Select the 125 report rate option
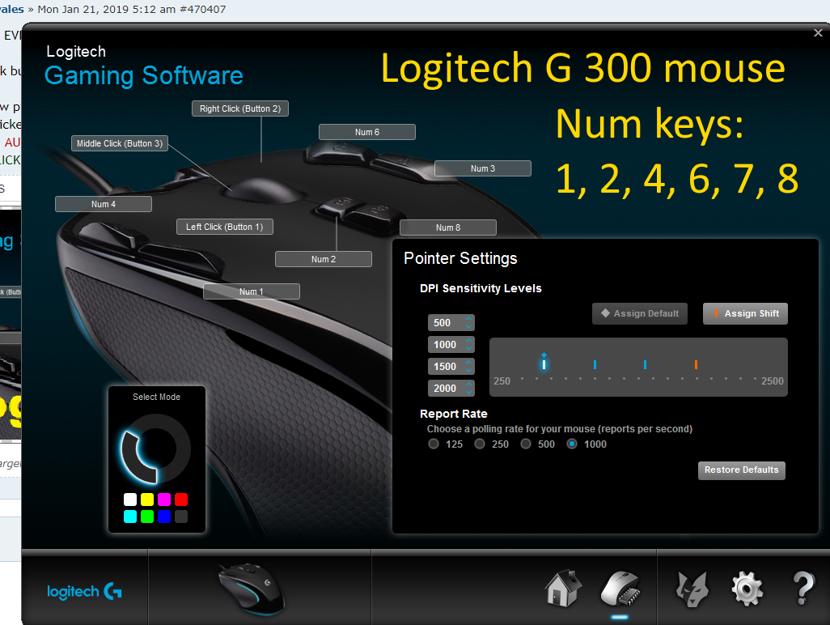This screenshot has width=830, height=625. click(x=434, y=444)
